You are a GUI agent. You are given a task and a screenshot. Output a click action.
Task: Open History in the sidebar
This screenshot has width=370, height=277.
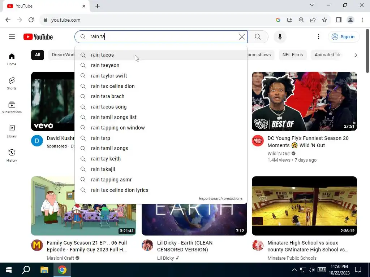coord(12,155)
